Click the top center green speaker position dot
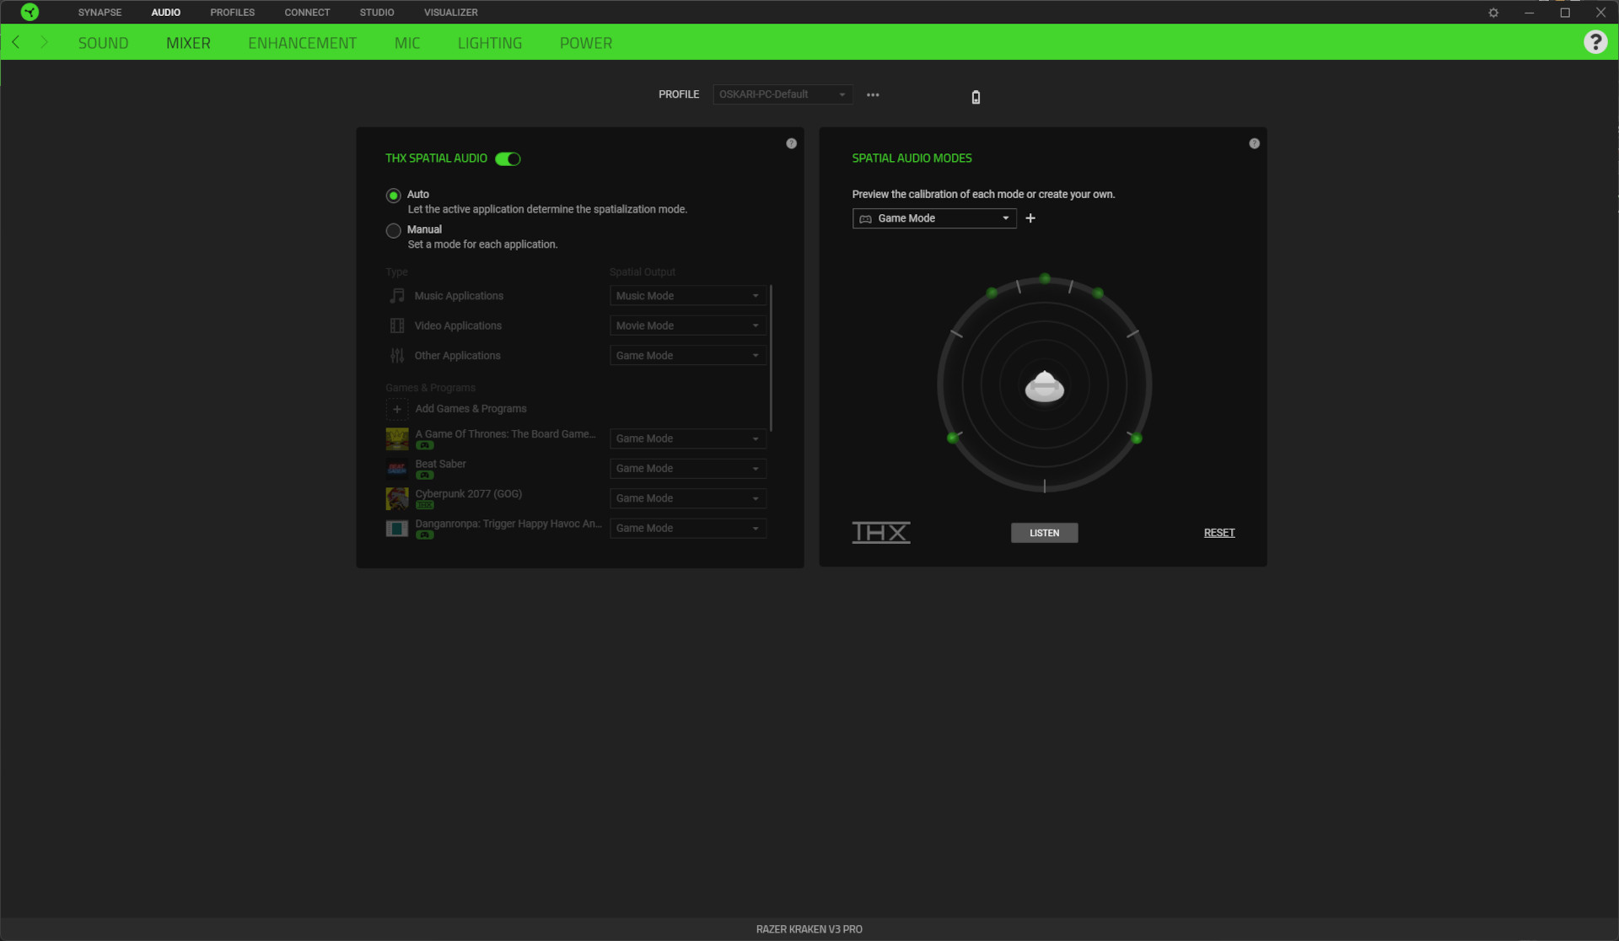This screenshot has height=941, width=1619. click(1045, 278)
